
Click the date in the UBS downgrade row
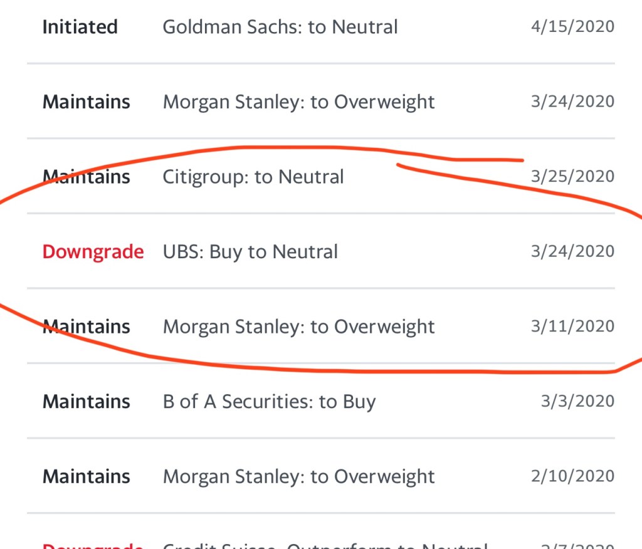tap(572, 252)
